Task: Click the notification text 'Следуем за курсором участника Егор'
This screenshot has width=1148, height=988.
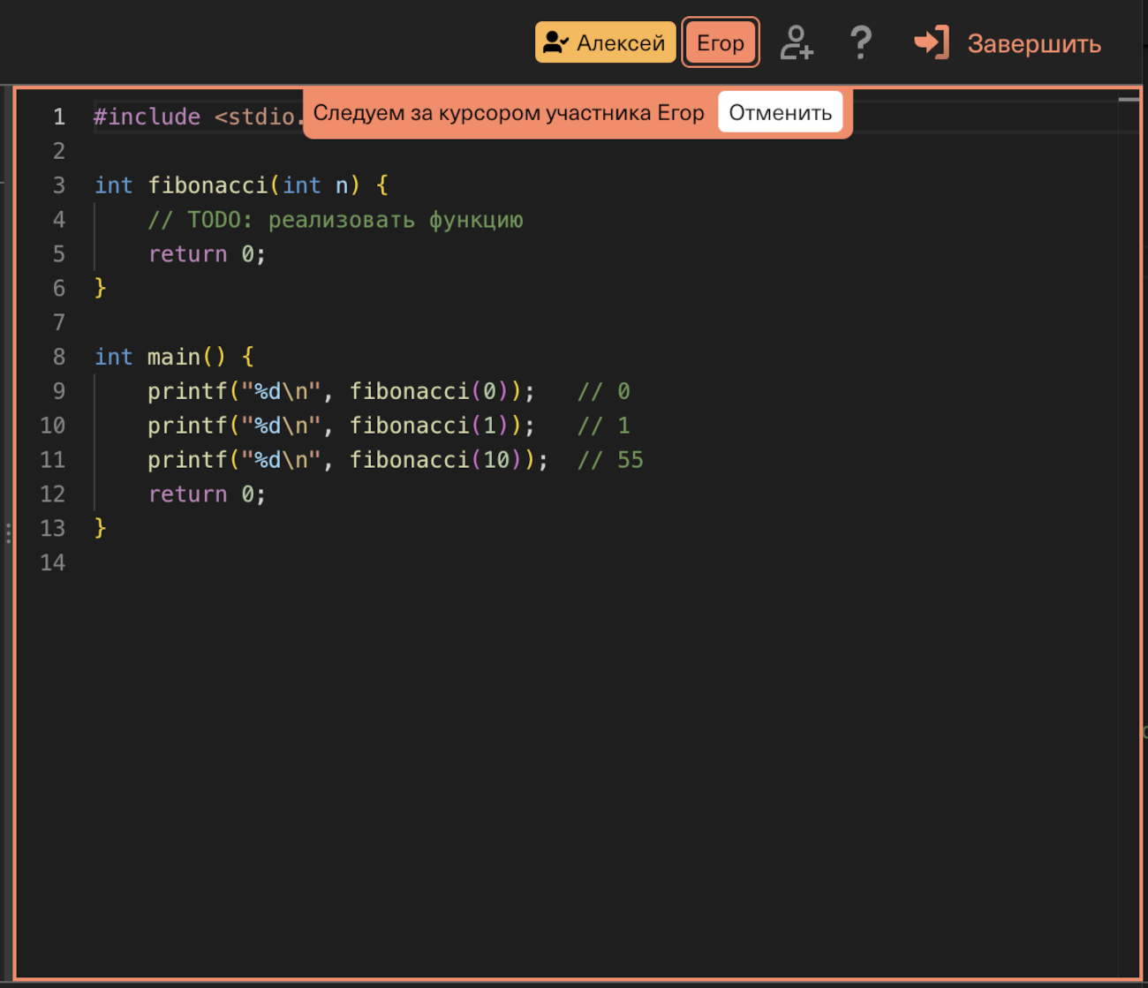Action: click(509, 112)
